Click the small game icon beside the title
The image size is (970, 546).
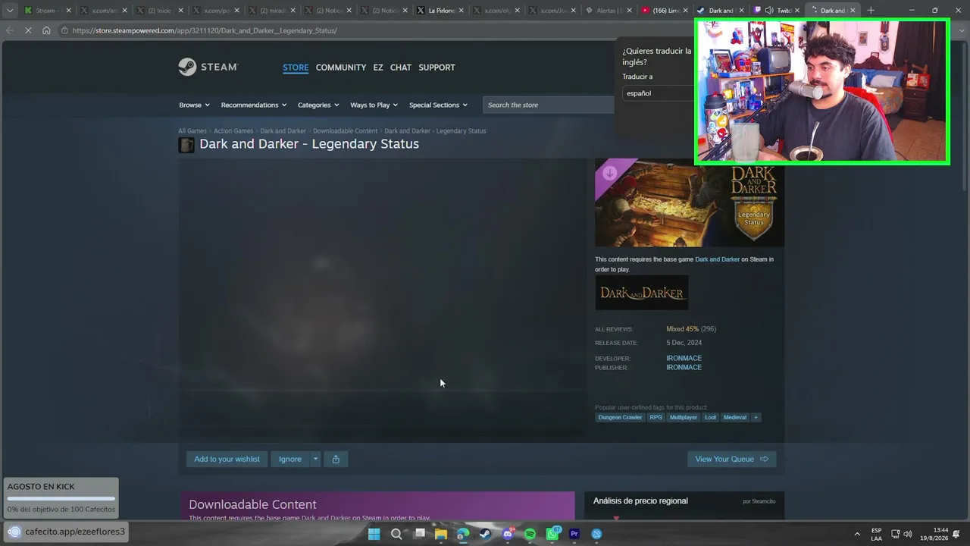pyautogui.click(x=186, y=145)
